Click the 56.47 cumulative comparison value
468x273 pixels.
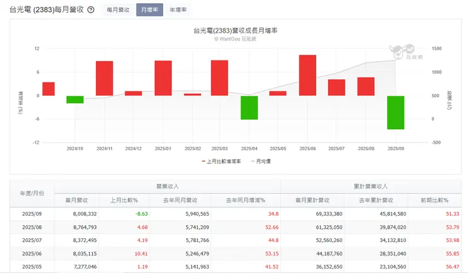click(x=452, y=267)
